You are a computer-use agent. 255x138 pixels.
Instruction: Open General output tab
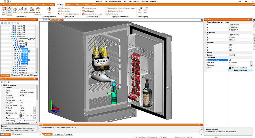point(69,134)
